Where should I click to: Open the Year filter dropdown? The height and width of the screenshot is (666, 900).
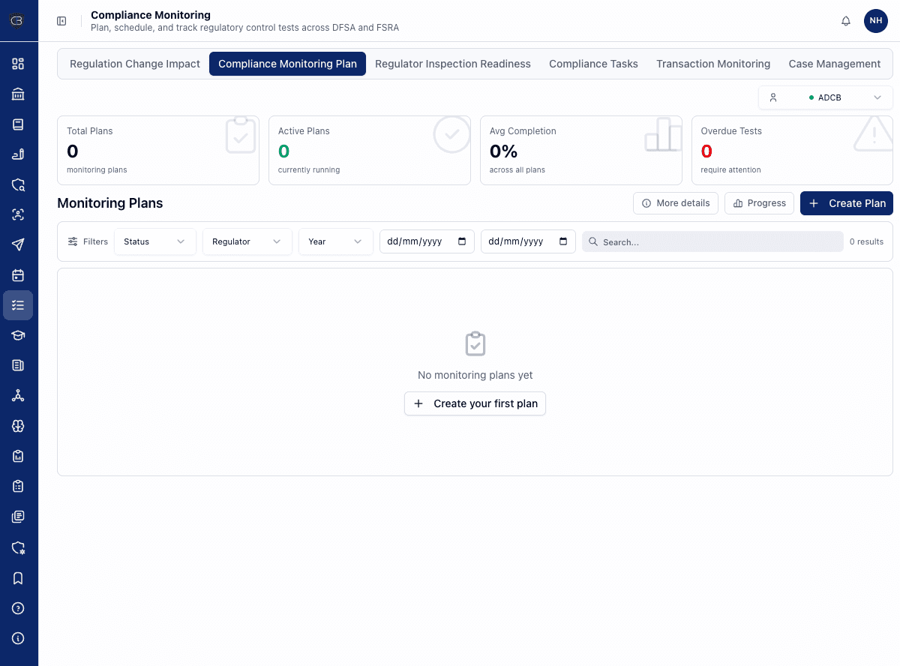[x=335, y=241]
